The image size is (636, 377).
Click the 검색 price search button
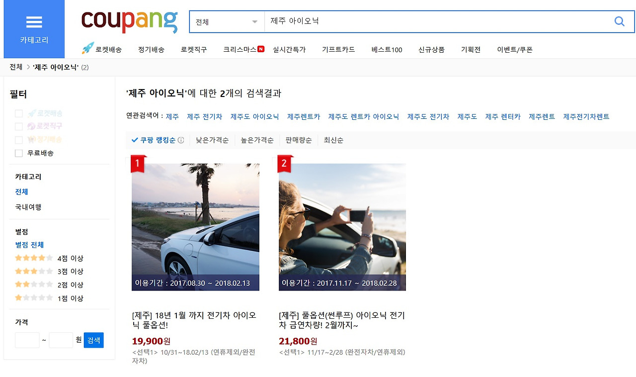[93, 340]
